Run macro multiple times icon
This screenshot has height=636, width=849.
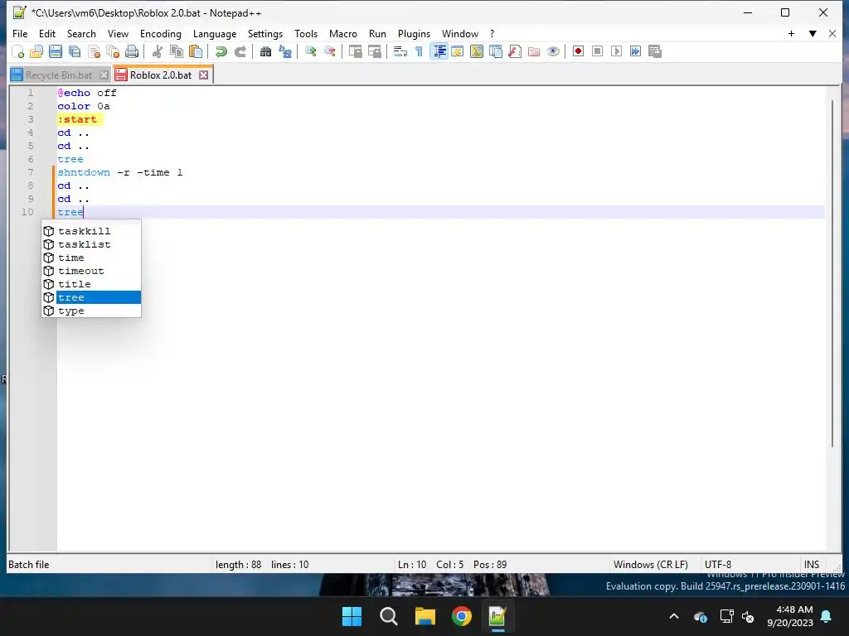[636, 51]
